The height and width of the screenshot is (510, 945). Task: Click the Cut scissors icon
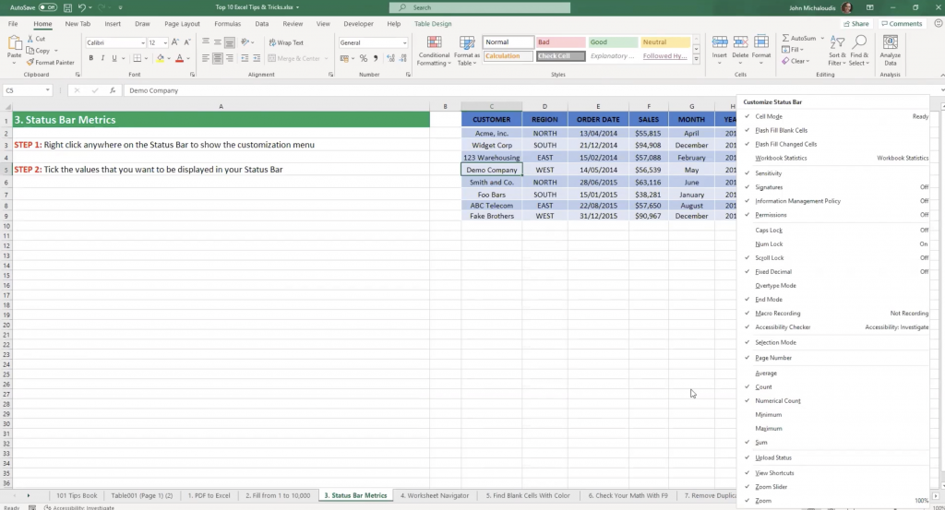[30, 39]
